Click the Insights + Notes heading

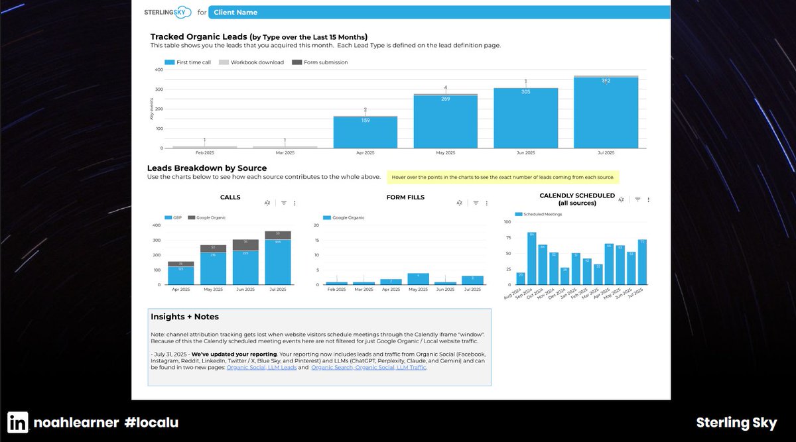[184, 317]
